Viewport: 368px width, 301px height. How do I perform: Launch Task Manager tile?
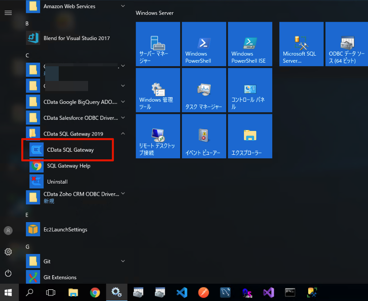204,90
